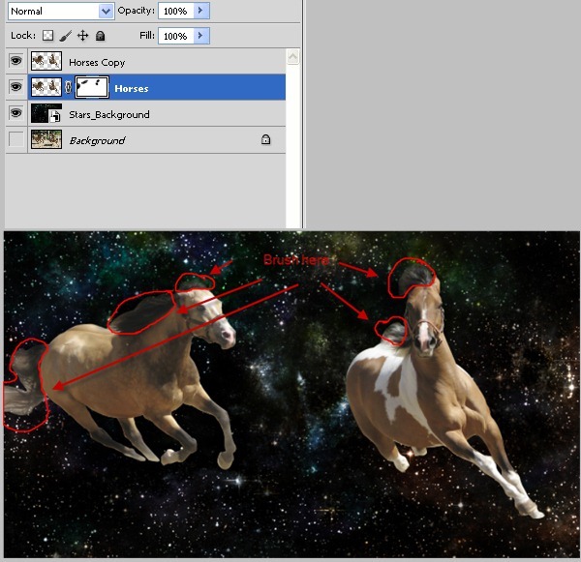
Task: Select the Horses layer mask thumbnail
Action: point(92,87)
